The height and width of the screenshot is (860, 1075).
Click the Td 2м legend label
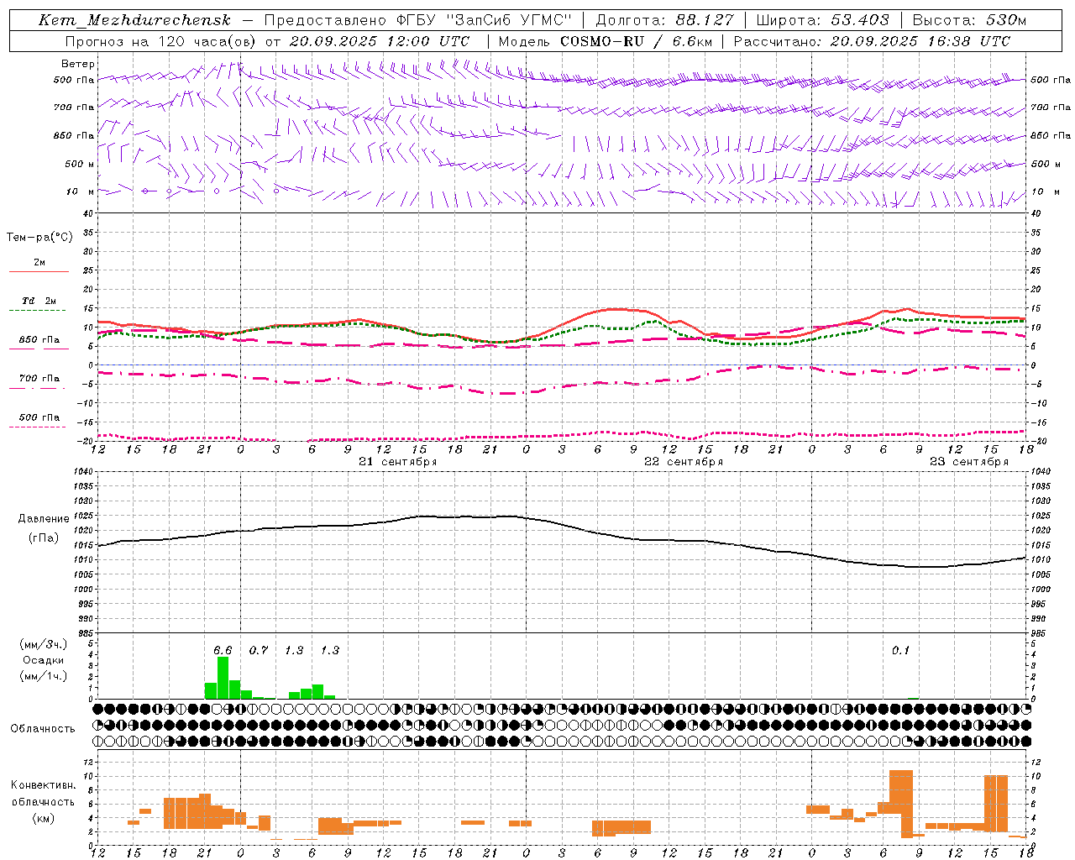[x=39, y=301]
